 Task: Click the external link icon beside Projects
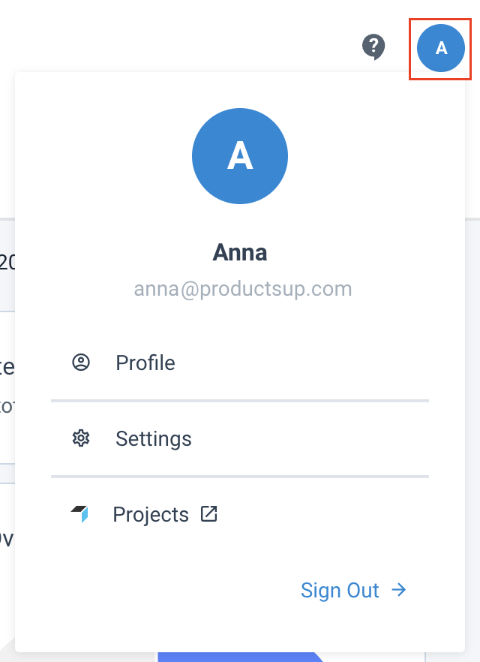209,514
